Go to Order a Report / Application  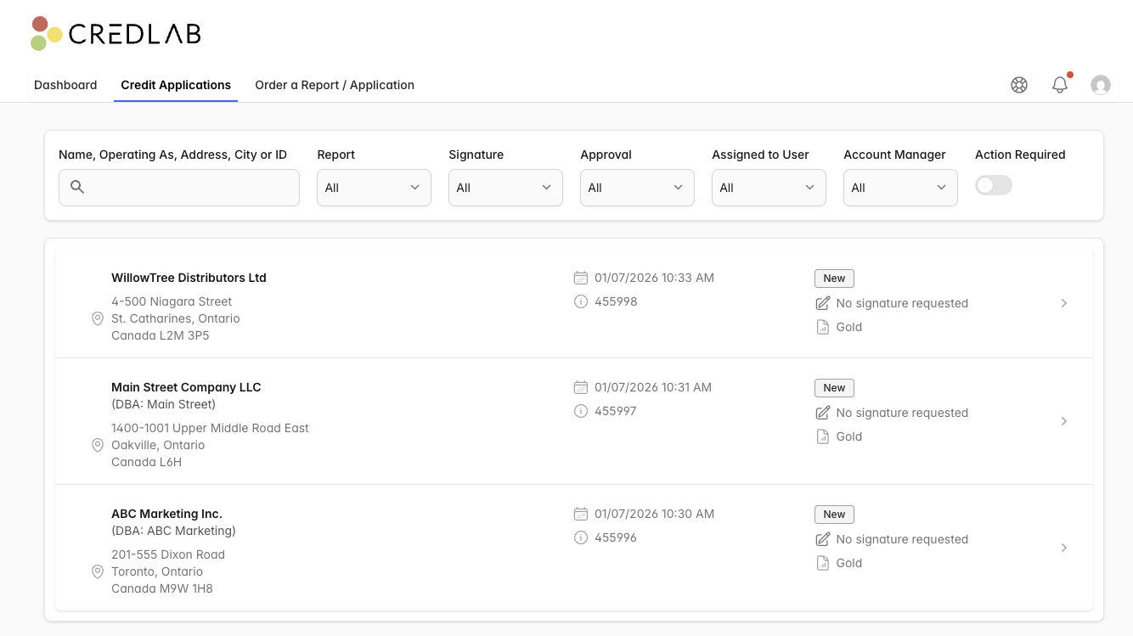(x=335, y=85)
